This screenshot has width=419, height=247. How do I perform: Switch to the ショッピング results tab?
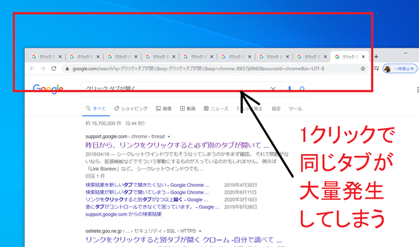tap(131, 108)
